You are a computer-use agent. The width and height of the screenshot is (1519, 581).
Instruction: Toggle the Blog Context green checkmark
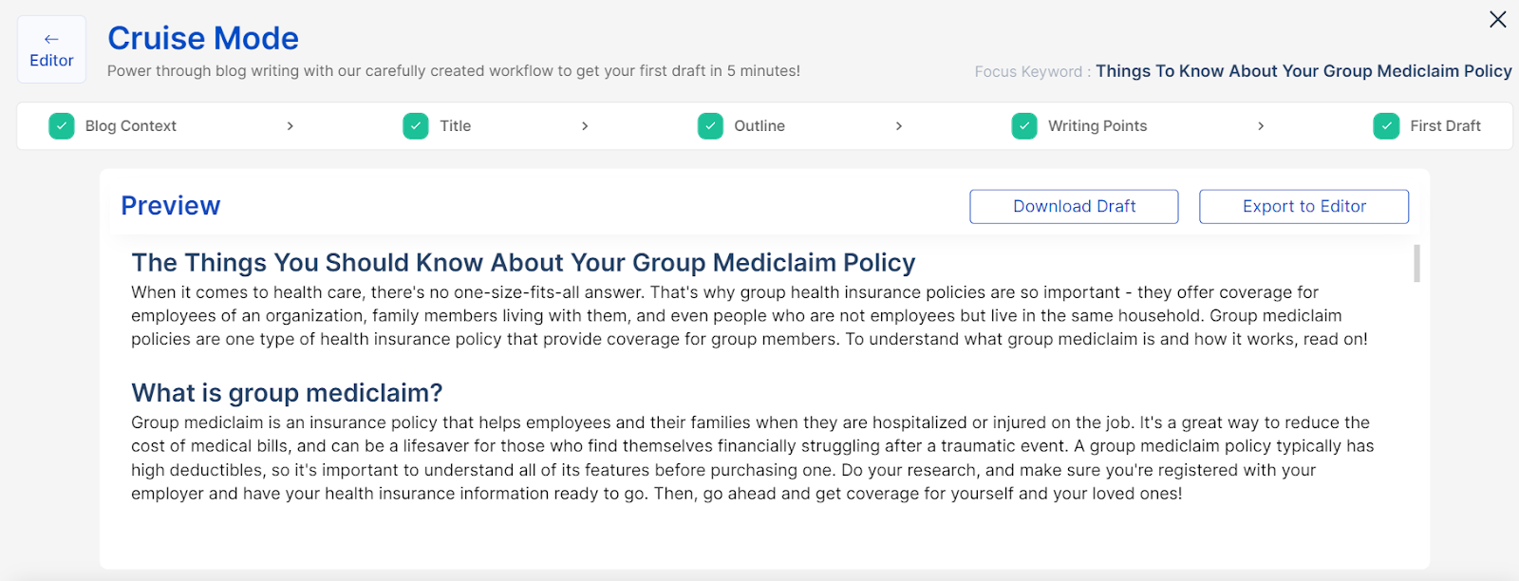62,126
